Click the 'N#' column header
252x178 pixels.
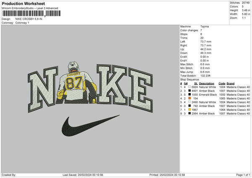coord(186,84)
